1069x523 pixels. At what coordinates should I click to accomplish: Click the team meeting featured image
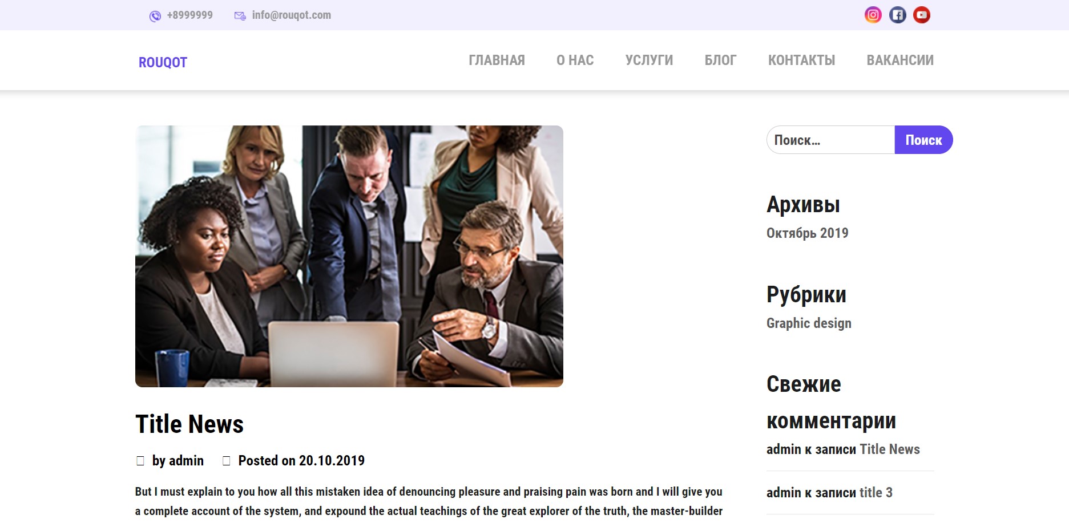(349, 256)
